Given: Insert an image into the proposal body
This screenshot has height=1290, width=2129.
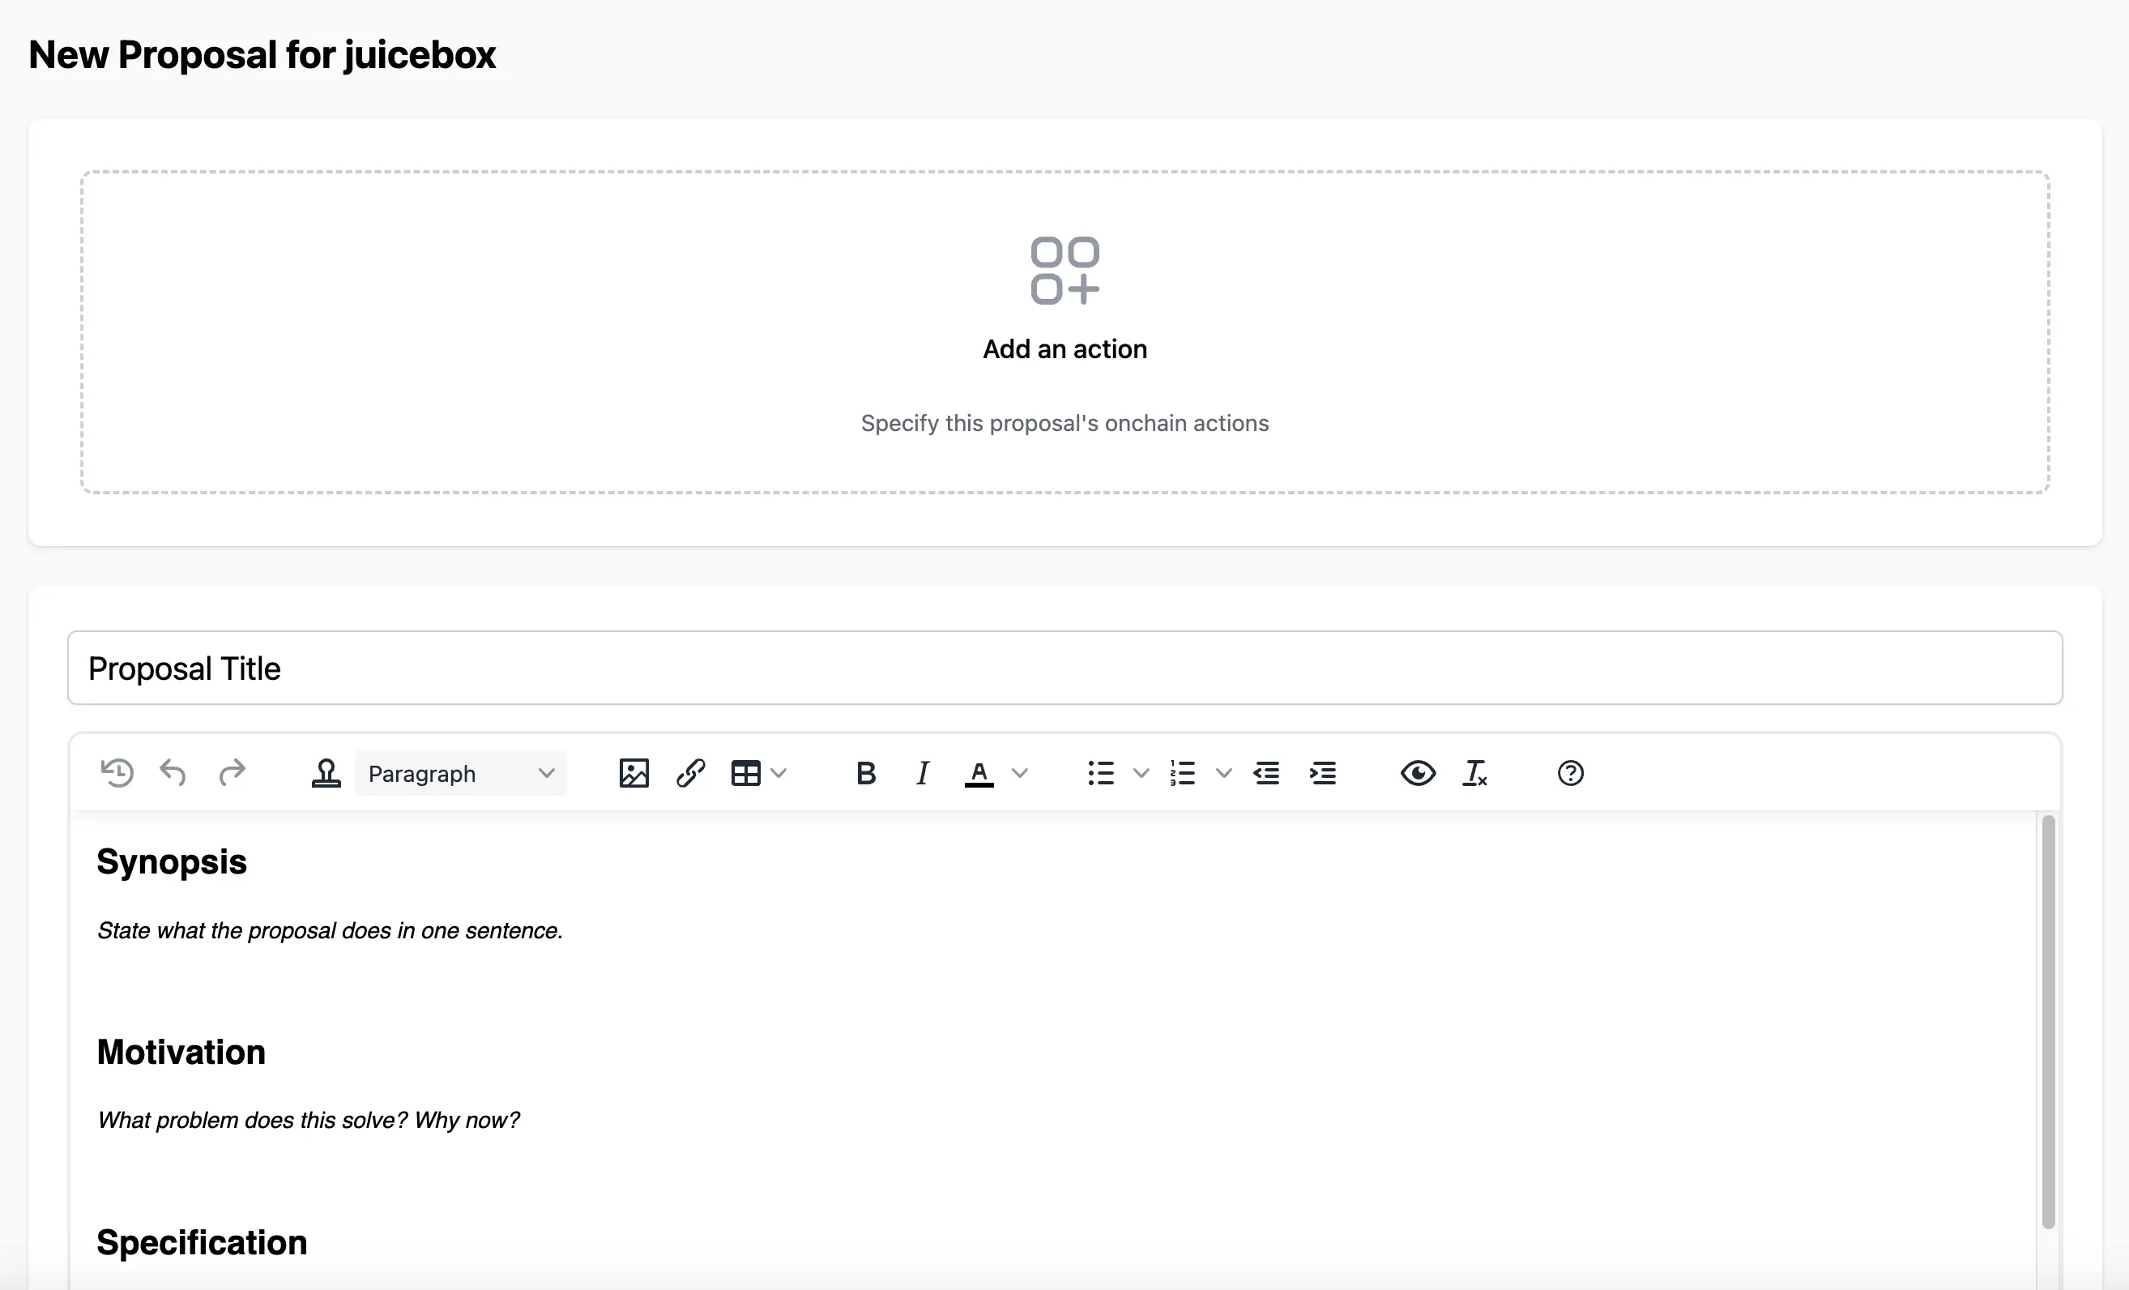Looking at the screenshot, I should (x=634, y=773).
